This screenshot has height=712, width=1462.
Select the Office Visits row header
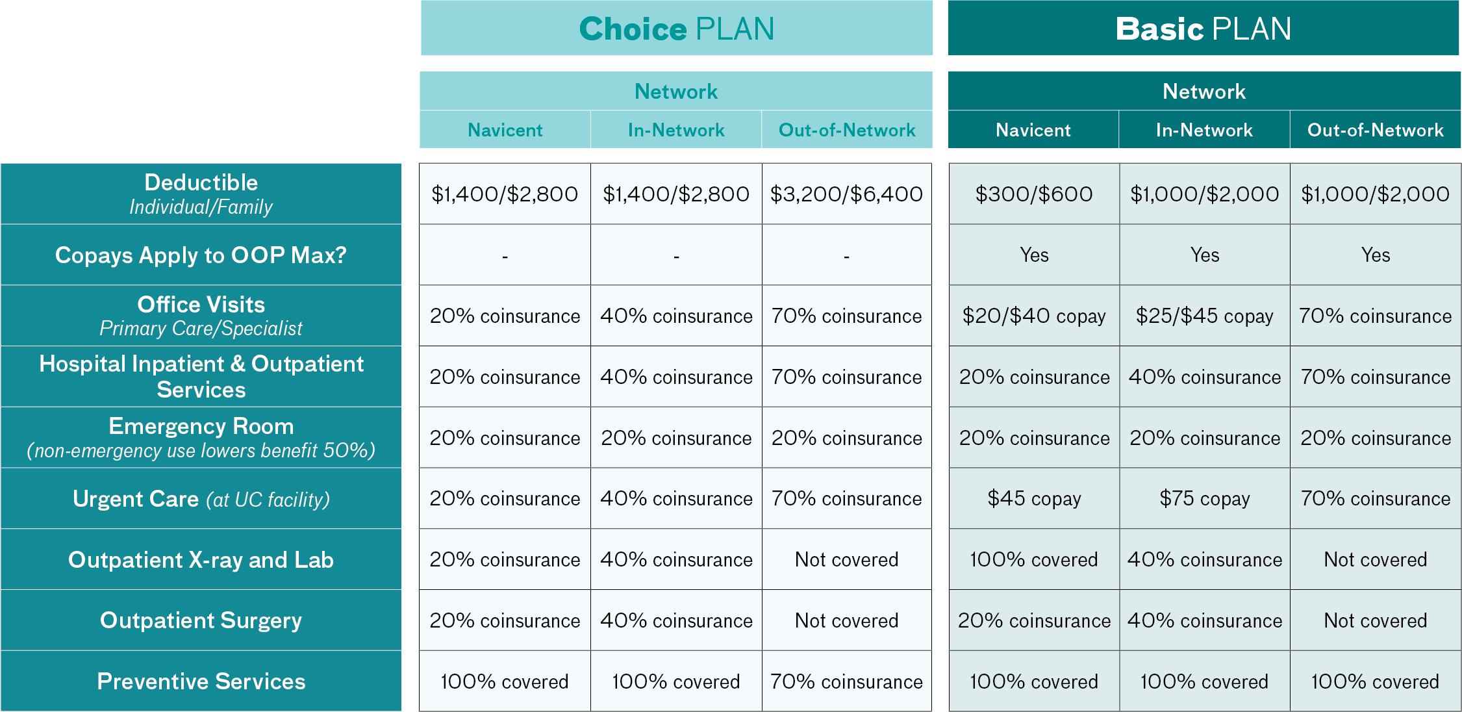point(201,316)
